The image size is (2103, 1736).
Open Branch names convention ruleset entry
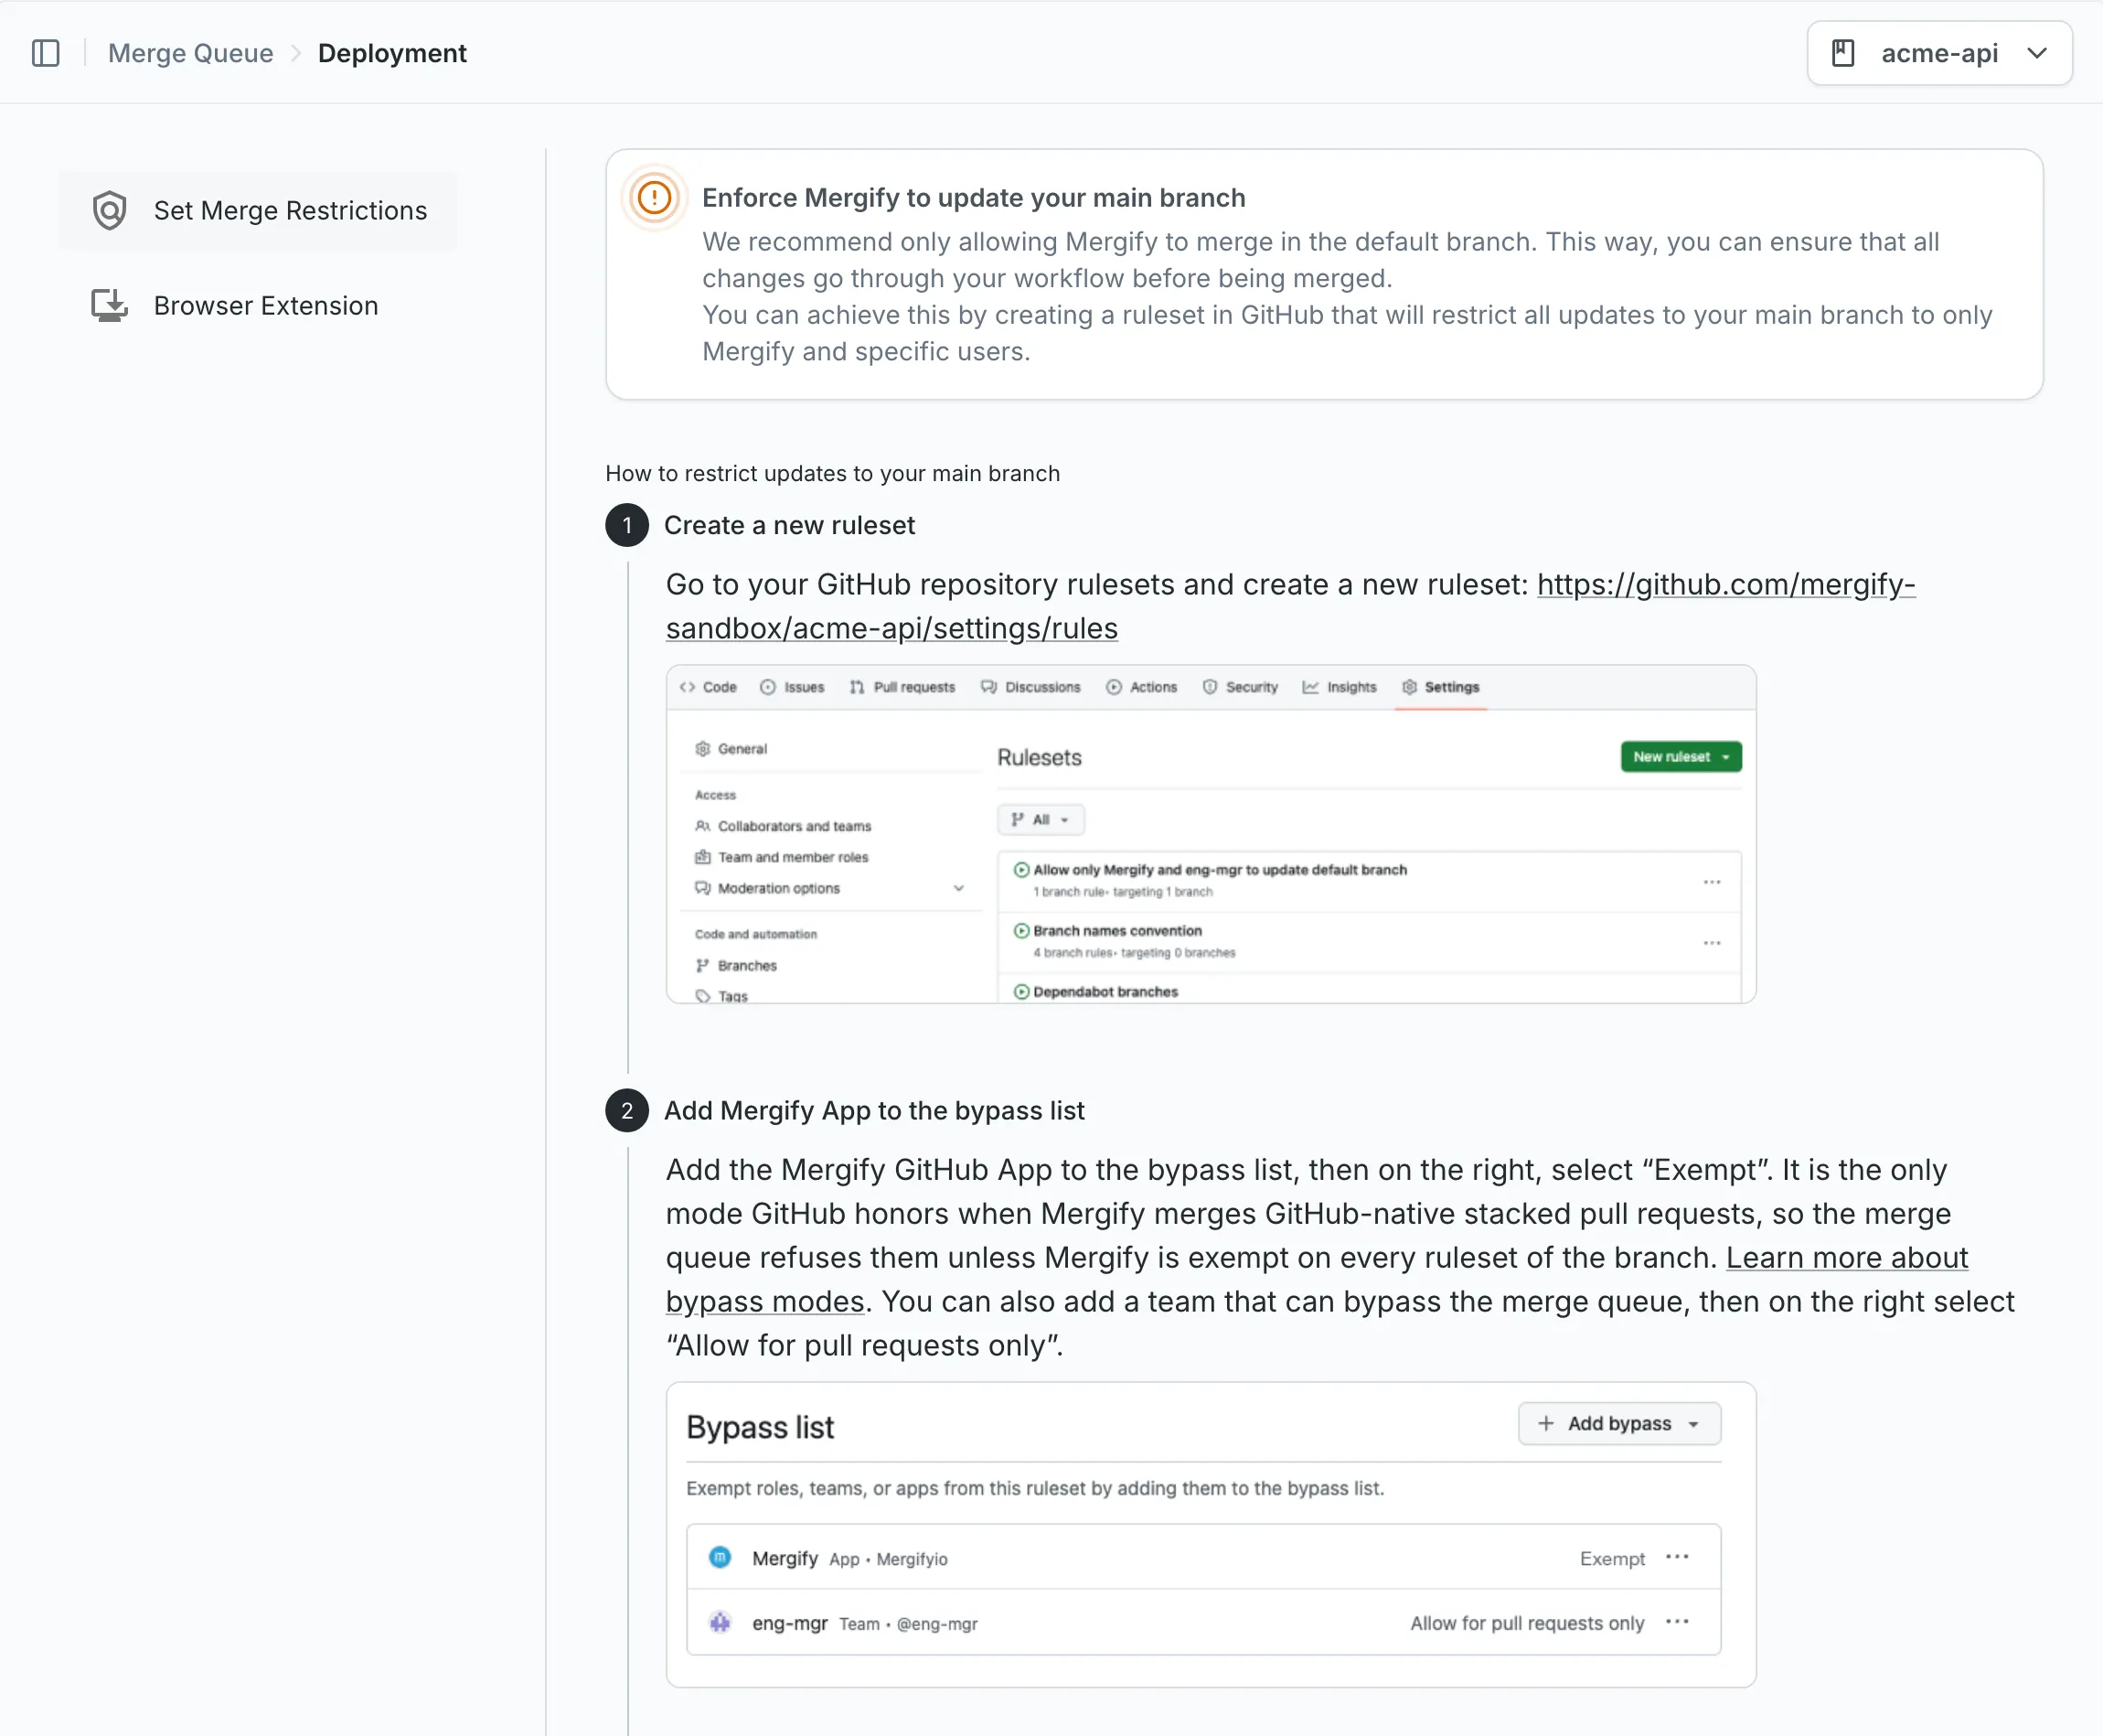[x=1116, y=931]
